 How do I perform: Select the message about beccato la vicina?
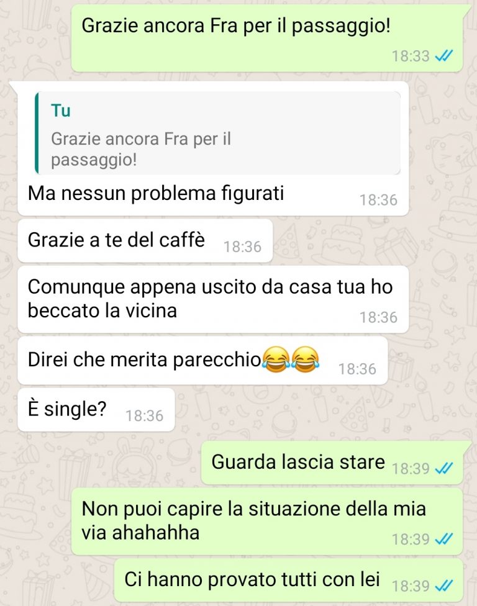coord(213,299)
